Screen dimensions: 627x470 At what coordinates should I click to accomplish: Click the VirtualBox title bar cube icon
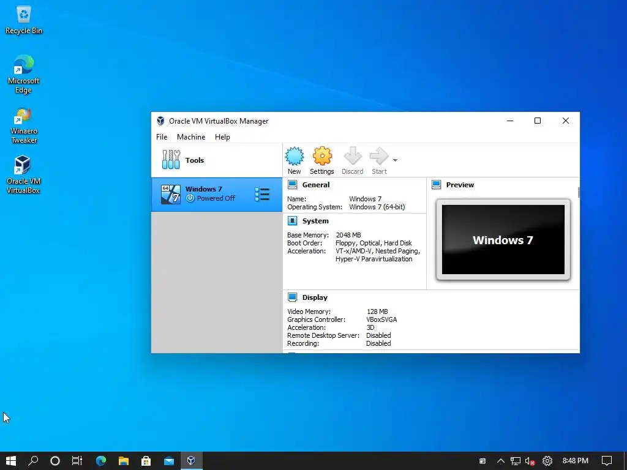[160, 121]
